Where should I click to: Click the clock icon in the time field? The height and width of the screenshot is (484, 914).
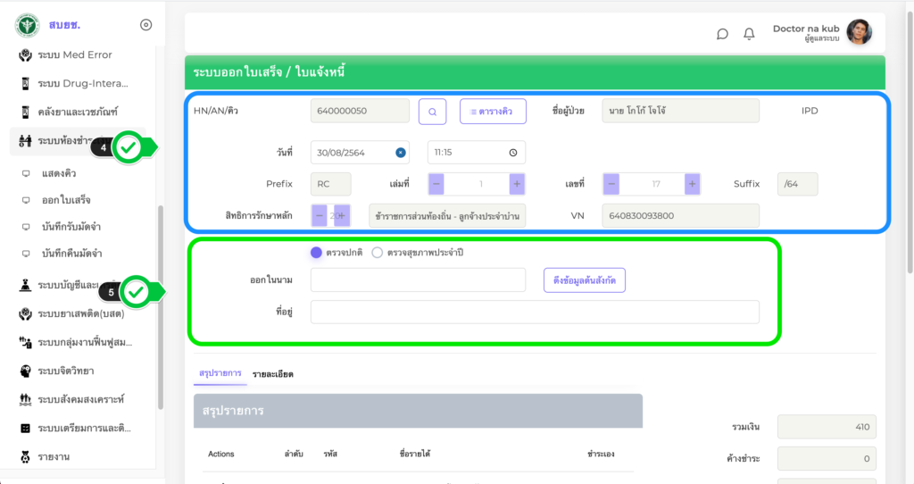pyautogui.click(x=512, y=153)
